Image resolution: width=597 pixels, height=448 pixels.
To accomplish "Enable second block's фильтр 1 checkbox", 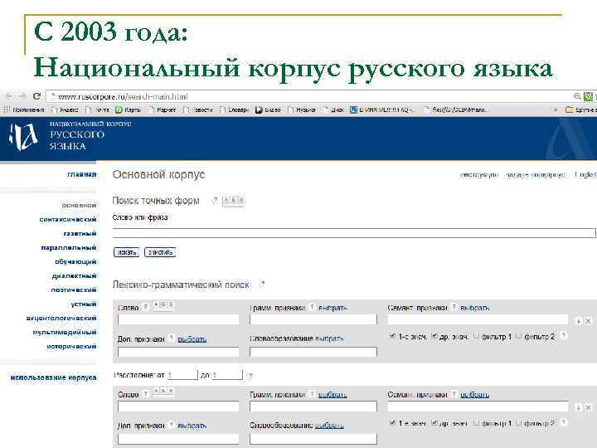I will (x=476, y=422).
